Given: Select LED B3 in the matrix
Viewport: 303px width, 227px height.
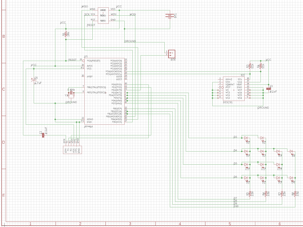Looking at the screenshot, I should 278,152.
